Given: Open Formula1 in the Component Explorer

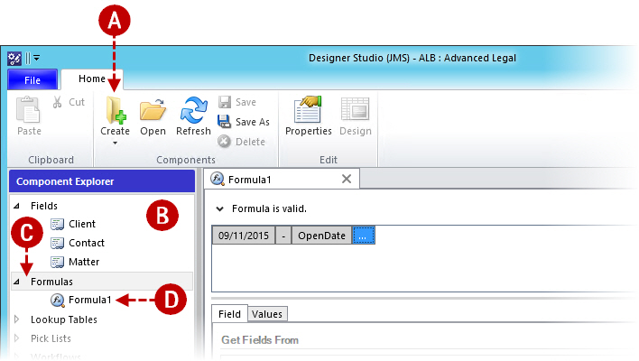Looking at the screenshot, I should coord(89,300).
